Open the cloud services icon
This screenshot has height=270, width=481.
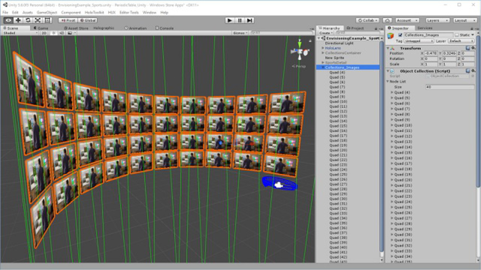point(387,20)
